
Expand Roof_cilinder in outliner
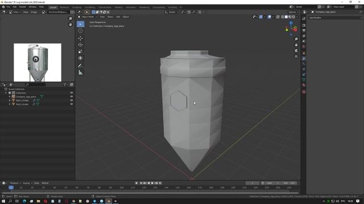[x=10, y=104]
